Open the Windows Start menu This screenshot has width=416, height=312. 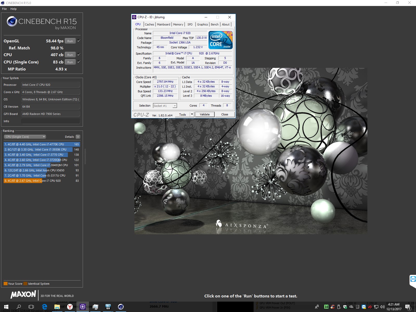(6, 307)
